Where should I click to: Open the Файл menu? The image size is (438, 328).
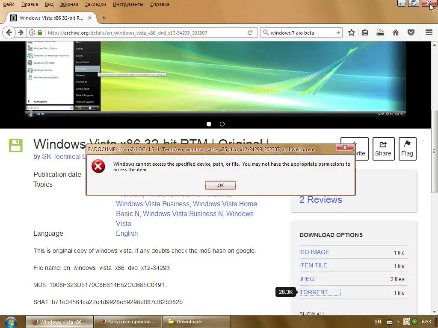[9, 4]
